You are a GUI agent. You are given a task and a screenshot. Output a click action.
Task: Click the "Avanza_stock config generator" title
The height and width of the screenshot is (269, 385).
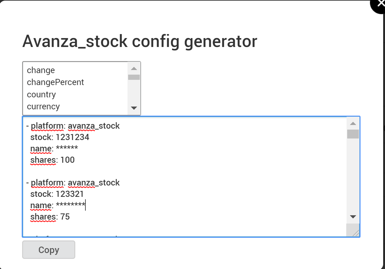tap(140, 41)
